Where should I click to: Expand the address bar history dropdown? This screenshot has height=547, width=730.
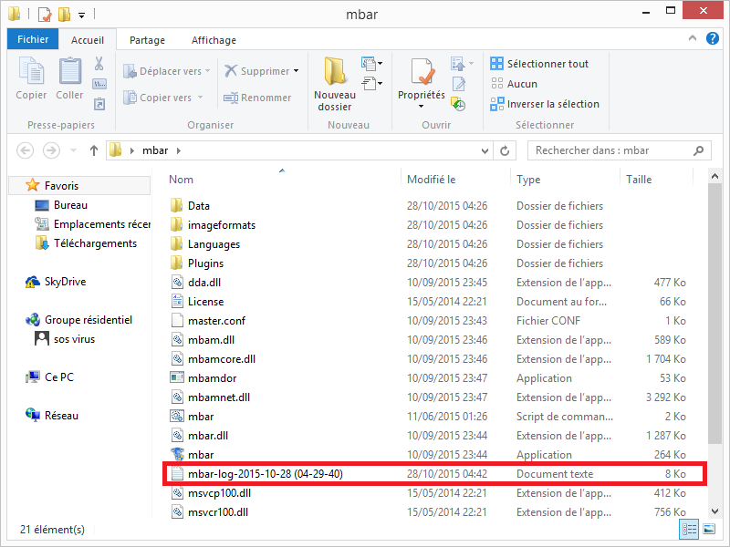(x=483, y=150)
